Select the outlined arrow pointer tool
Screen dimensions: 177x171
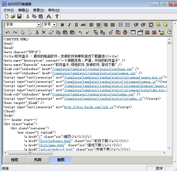click(30, 32)
